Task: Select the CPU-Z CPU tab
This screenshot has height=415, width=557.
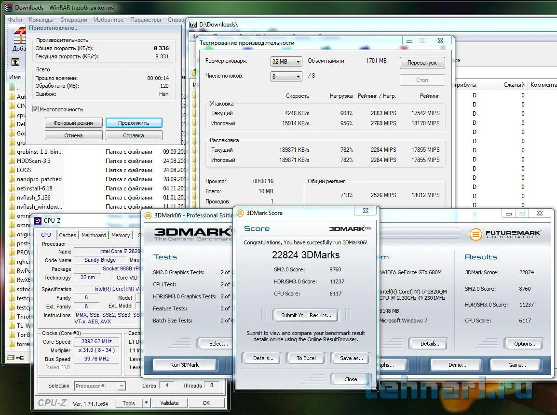Action: tap(46, 235)
